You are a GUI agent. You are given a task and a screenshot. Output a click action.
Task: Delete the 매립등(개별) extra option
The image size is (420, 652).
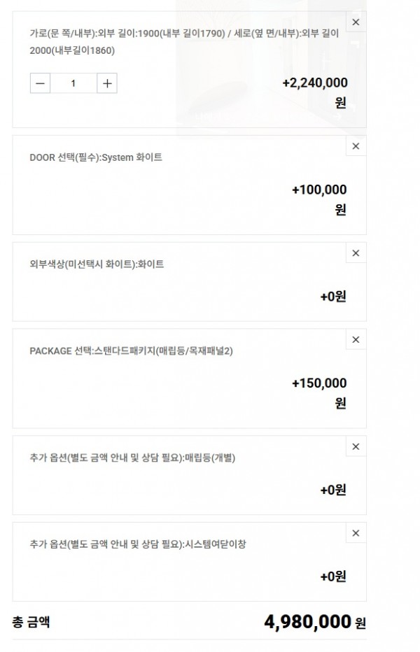pyautogui.click(x=356, y=446)
